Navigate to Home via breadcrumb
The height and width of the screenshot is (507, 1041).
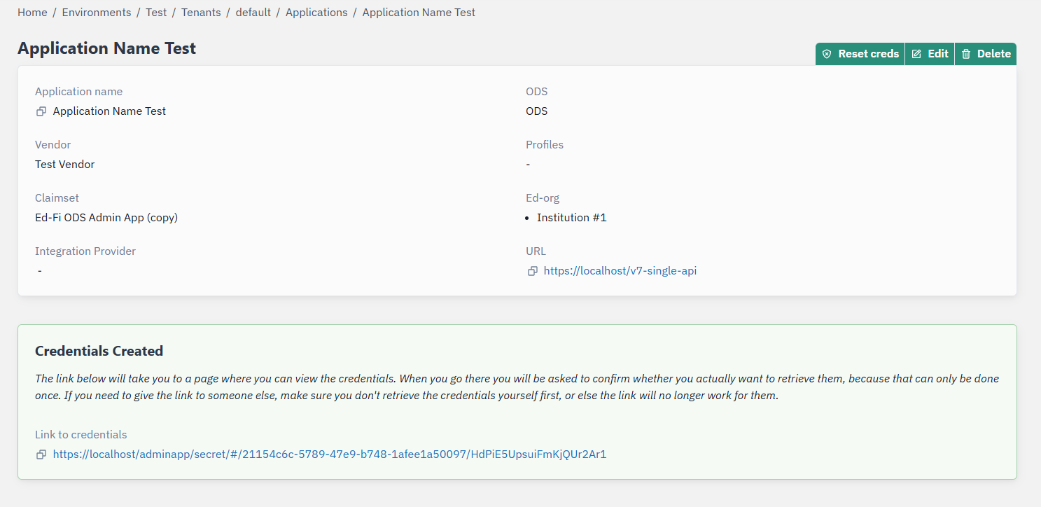click(32, 12)
